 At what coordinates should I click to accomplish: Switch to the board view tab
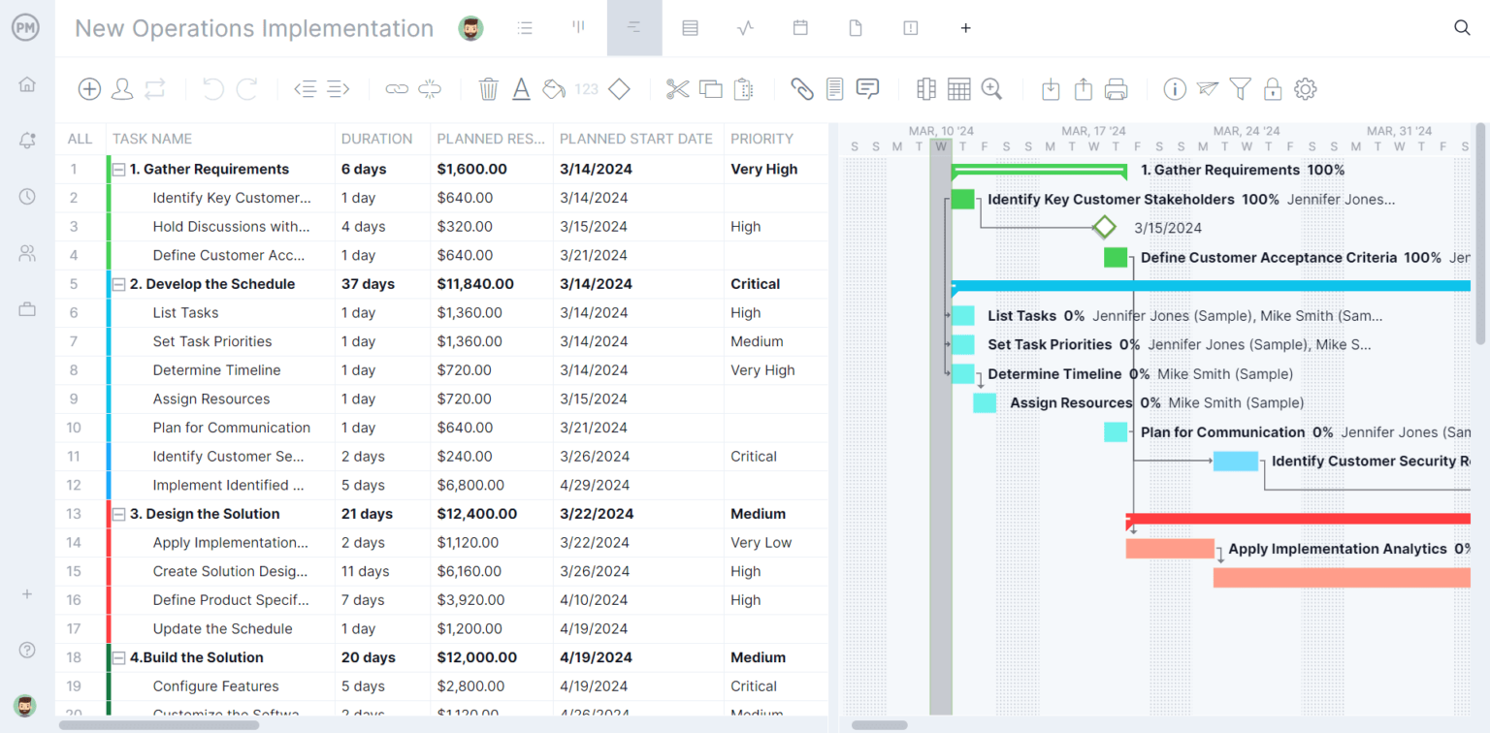click(x=578, y=28)
